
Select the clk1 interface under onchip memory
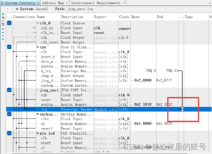point(45,119)
